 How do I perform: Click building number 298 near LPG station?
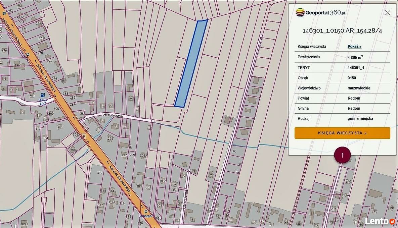32,96
